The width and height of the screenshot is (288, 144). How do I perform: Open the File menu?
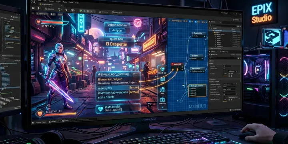click(x=40, y=1)
